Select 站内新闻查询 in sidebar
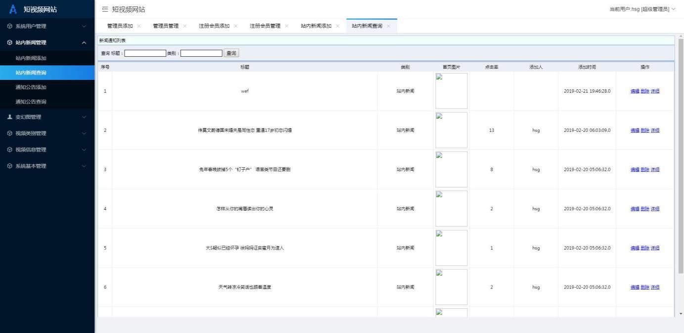Image resolution: width=684 pixels, height=333 pixels. 47,73
